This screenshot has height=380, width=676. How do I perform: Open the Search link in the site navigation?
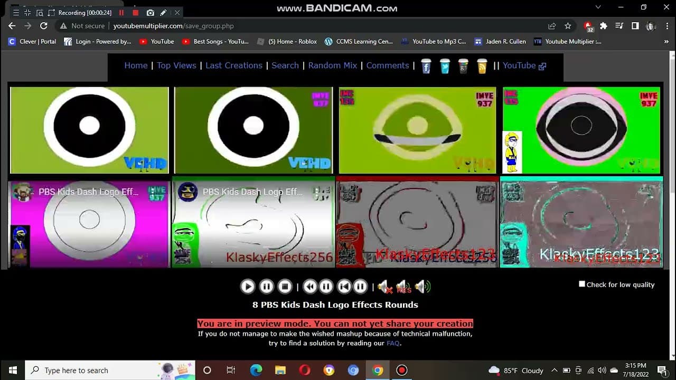click(x=285, y=65)
